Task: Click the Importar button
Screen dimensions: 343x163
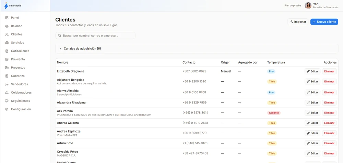Action: pos(298,22)
